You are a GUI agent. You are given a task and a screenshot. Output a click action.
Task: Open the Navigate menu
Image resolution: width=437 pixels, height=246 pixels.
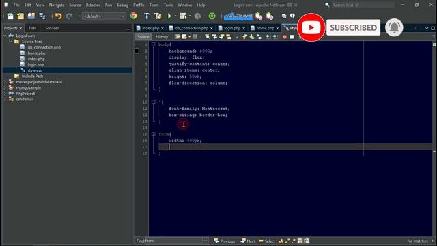[x=57, y=5]
